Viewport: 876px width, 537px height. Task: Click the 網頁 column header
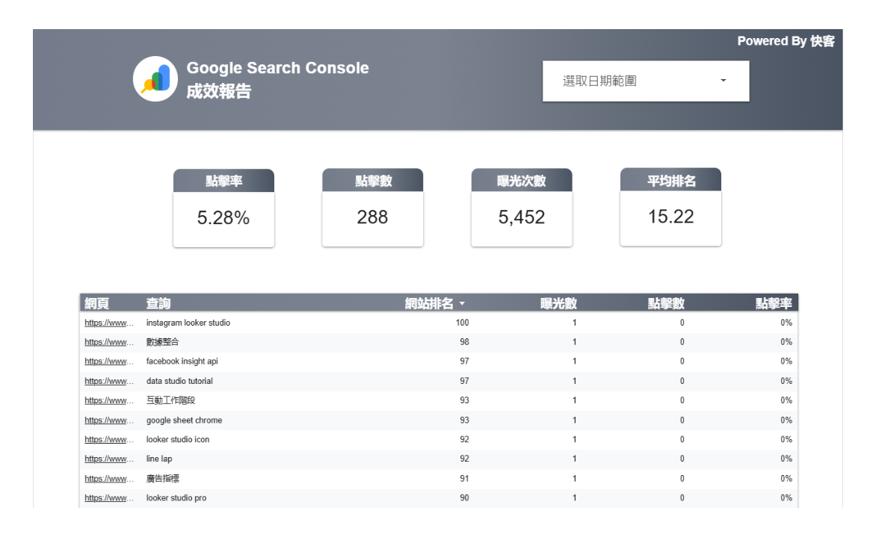tap(96, 303)
